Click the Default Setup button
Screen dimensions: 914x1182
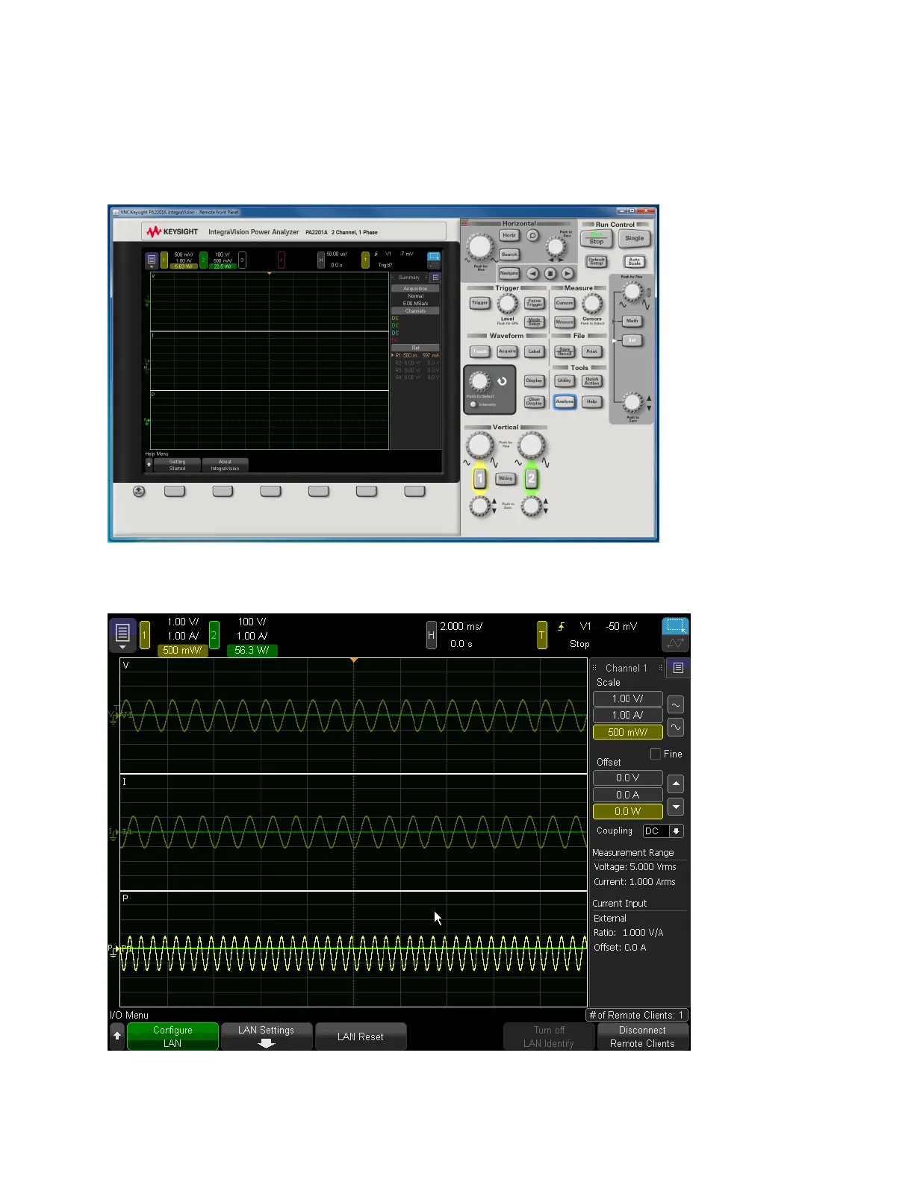(x=596, y=262)
